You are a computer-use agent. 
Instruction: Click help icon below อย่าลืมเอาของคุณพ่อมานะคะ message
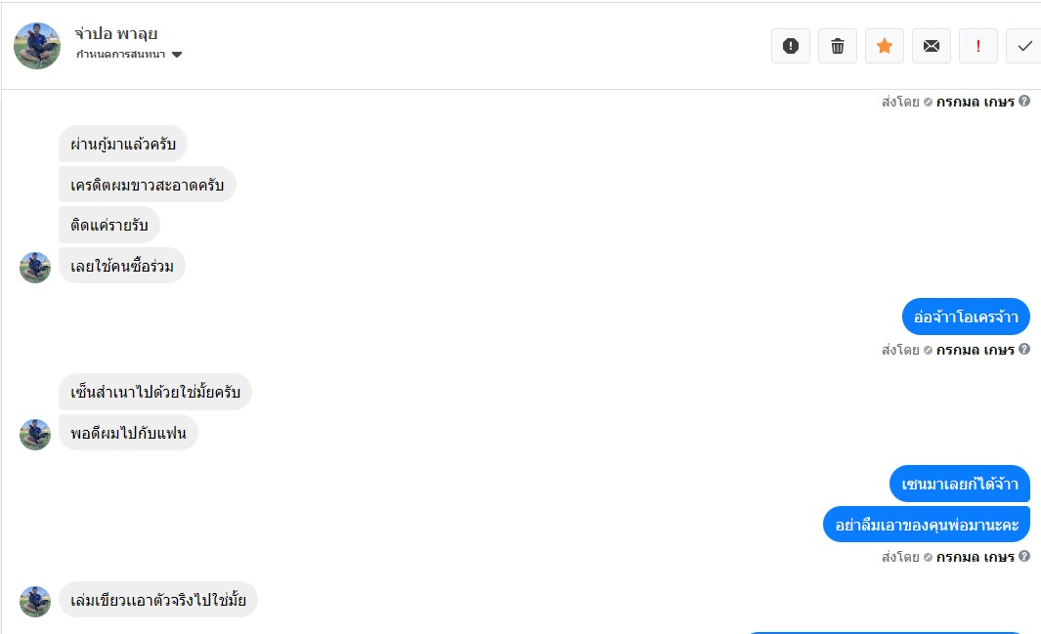[1024, 557]
